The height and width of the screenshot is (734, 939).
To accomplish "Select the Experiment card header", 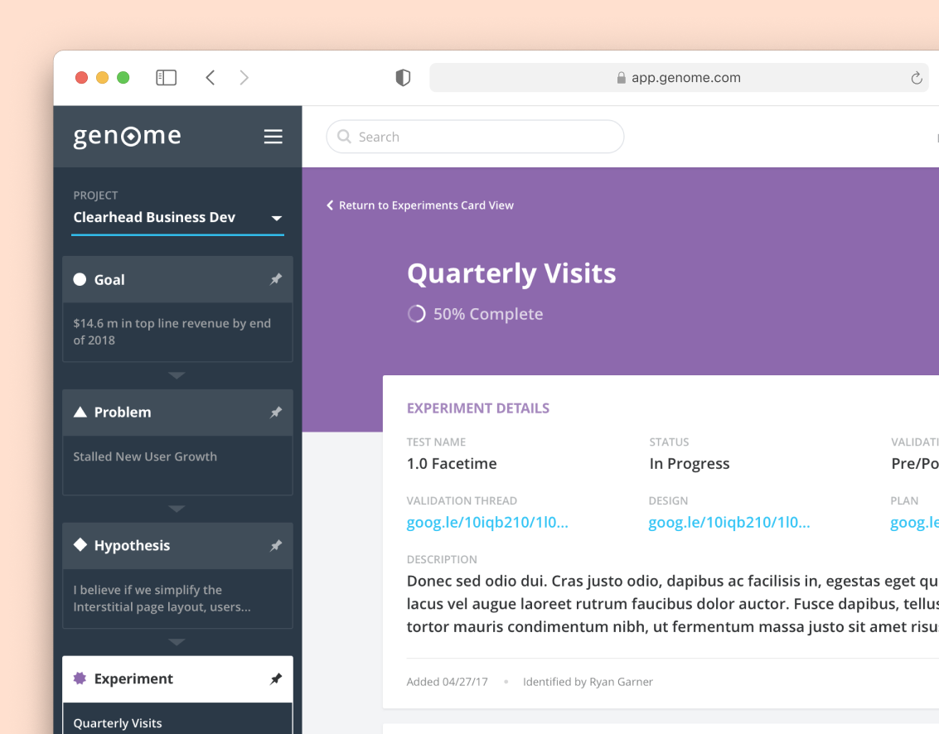I will [x=177, y=679].
